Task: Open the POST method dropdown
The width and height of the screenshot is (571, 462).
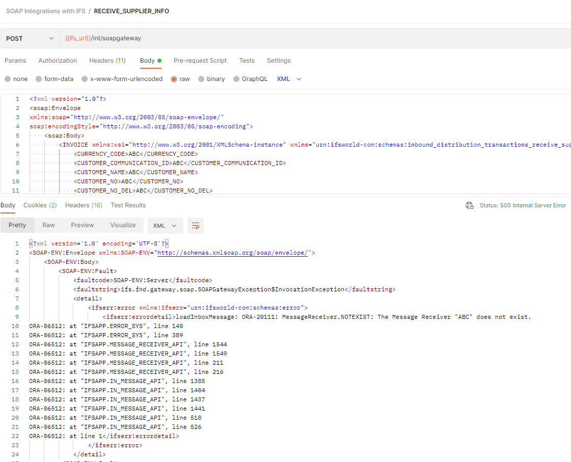Action: click(30, 38)
